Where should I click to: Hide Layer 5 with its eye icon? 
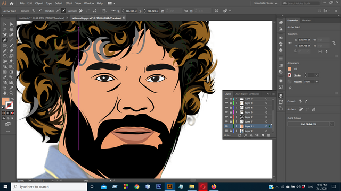(226, 112)
